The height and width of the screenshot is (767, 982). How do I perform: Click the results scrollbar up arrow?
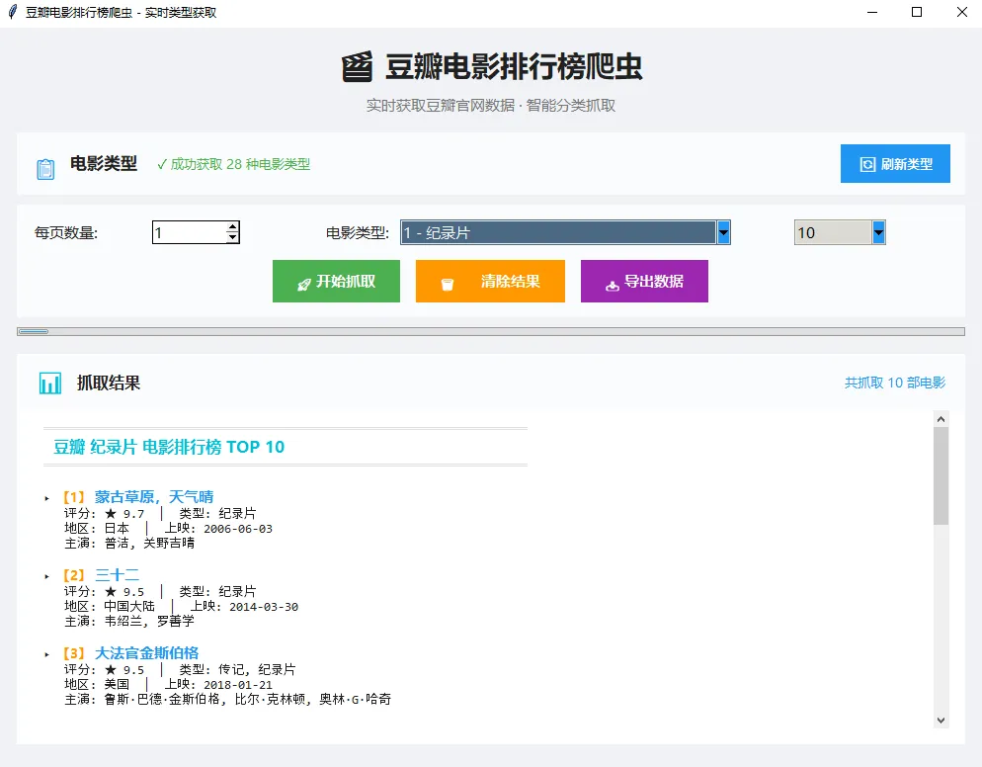(941, 419)
